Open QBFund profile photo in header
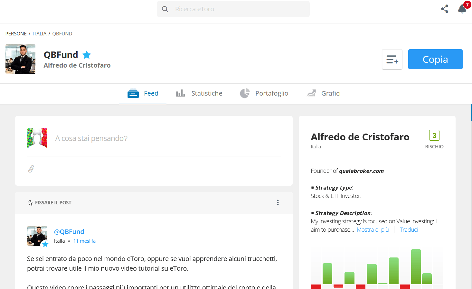 click(x=20, y=59)
